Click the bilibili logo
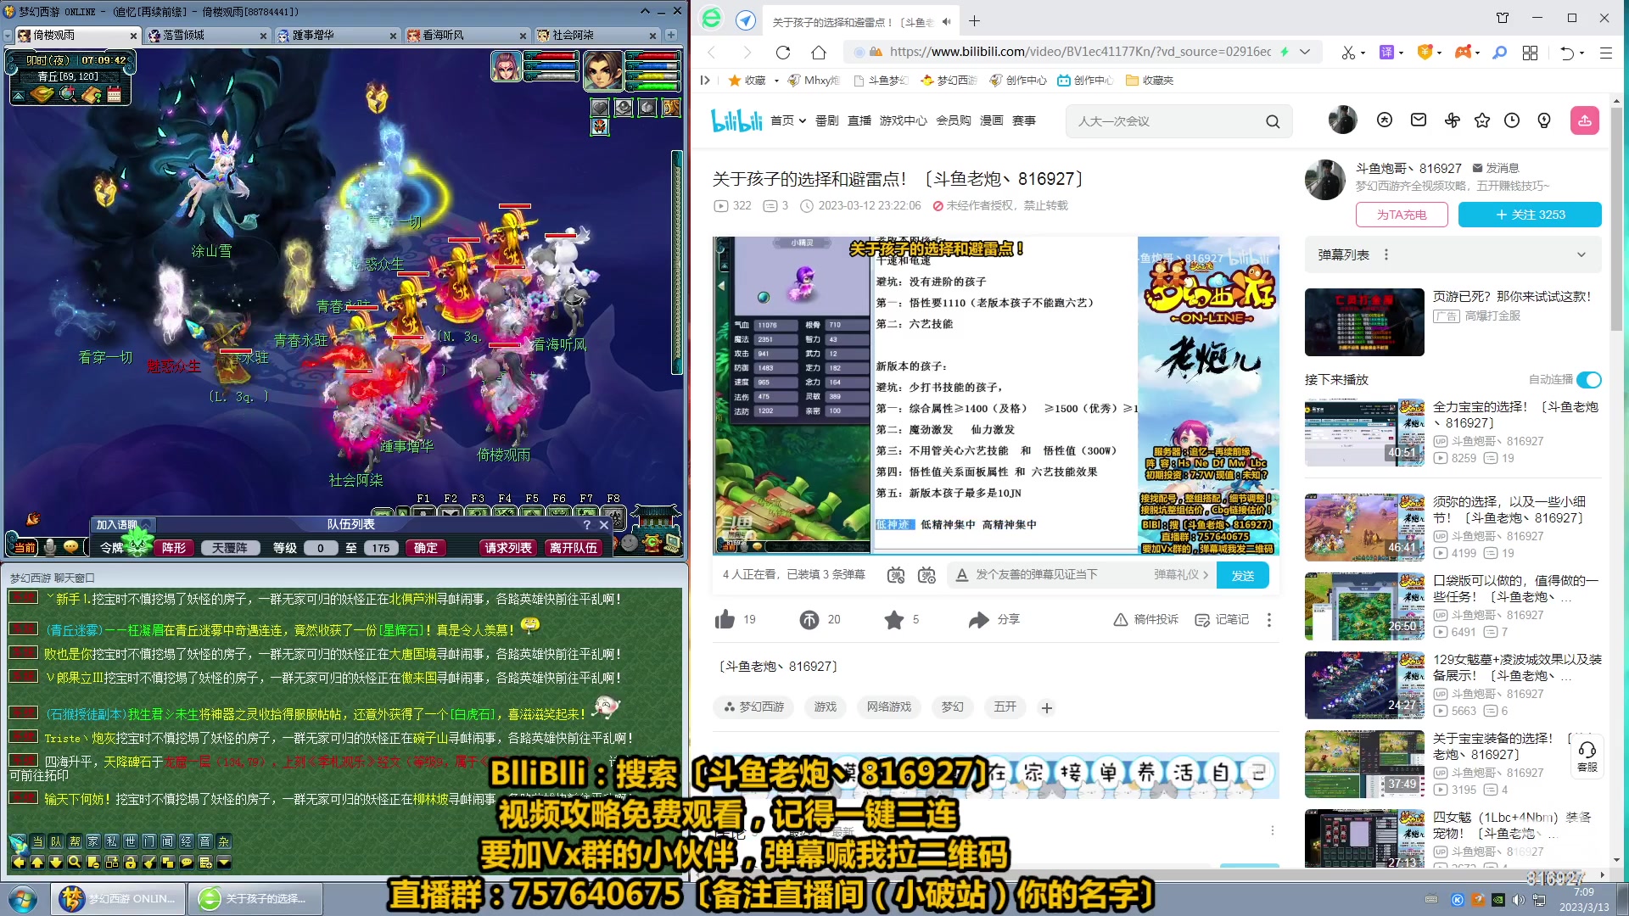This screenshot has height=916, width=1629. pos(736,120)
